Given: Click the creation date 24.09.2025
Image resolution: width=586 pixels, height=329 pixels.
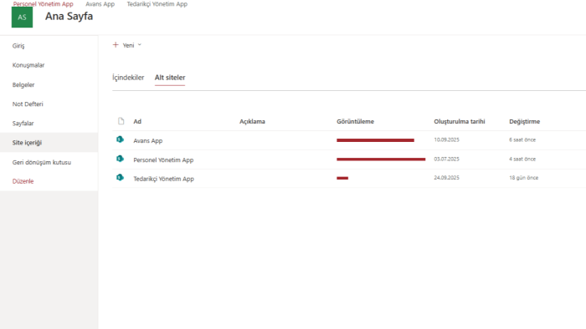Looking at the screenshot, I should (446, 178).
